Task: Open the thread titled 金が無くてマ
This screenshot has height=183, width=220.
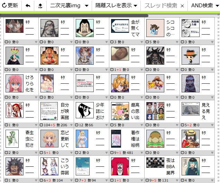Action: pos(135,28)
